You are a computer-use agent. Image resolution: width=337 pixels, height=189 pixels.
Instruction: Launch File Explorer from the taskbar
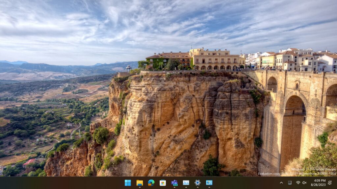pos(140,183)
